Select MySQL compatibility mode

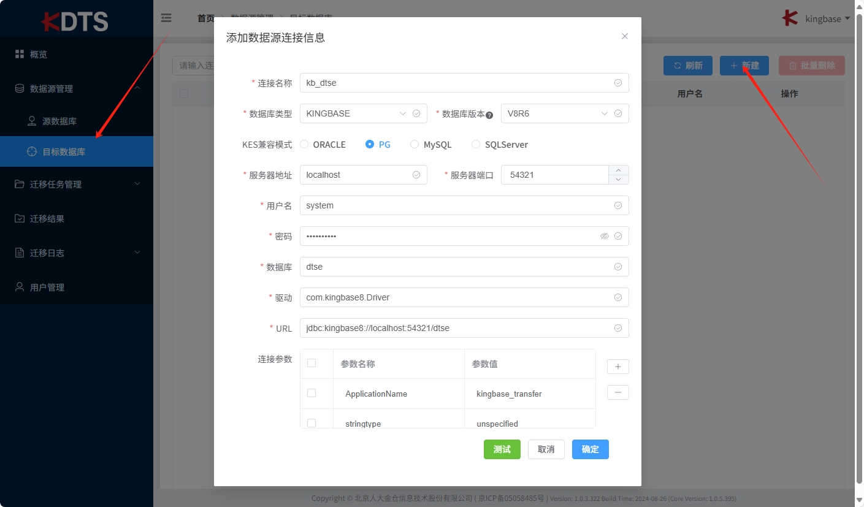(x=431, y=145)
